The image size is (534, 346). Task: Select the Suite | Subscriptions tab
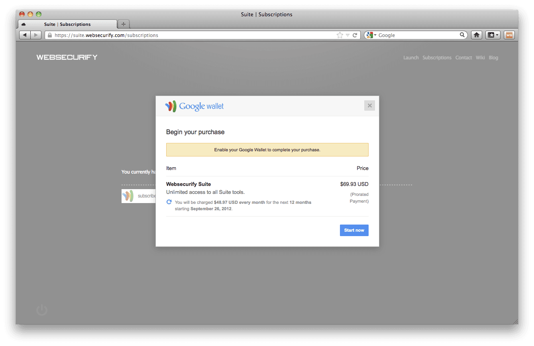[x=68, y=24]
